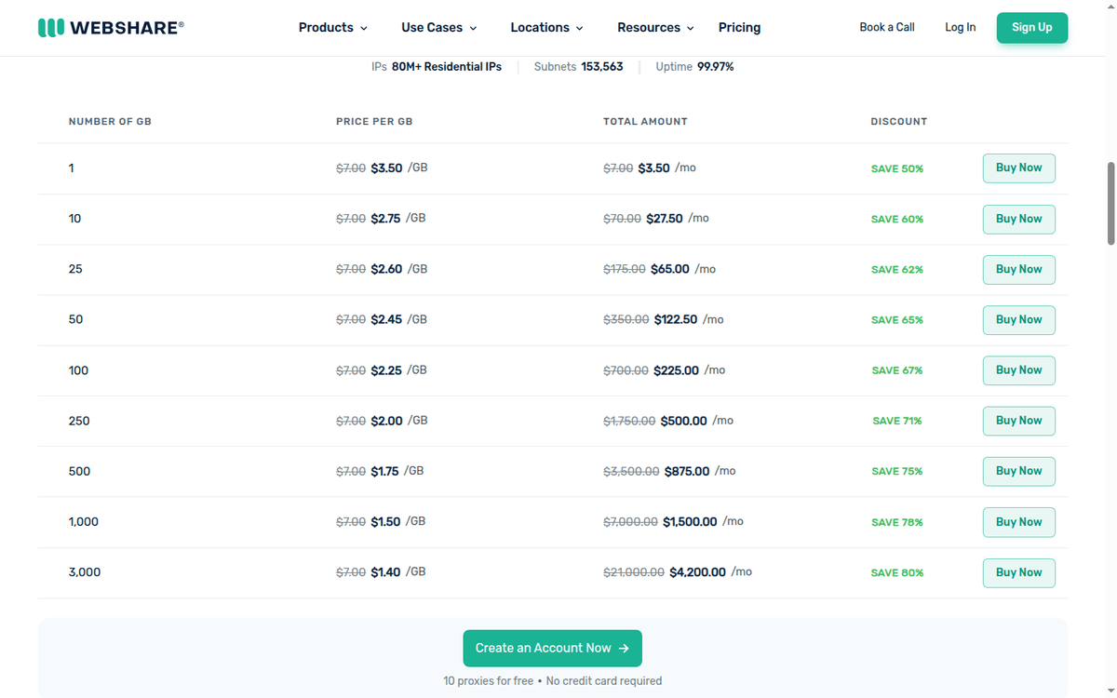Click the Uptime 99.97% stat
The image size is (1117, 698).
click(x=694, y=67)
